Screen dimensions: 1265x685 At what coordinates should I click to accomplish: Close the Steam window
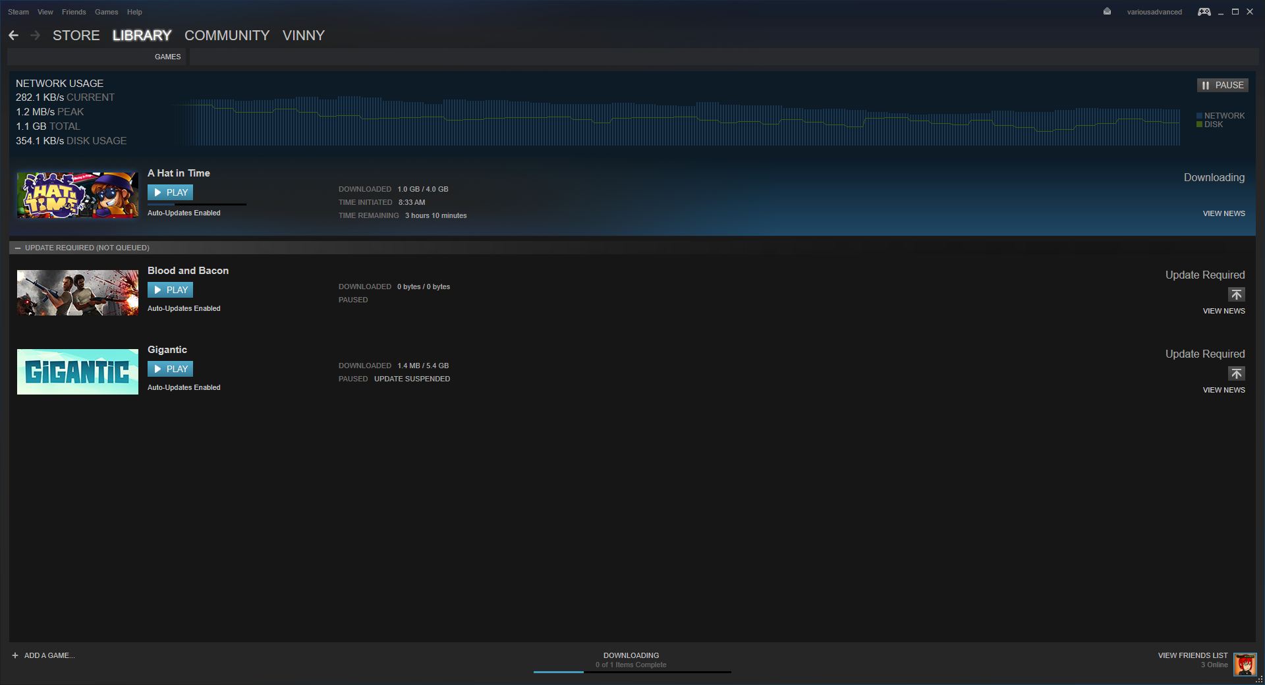(1250, 12)
